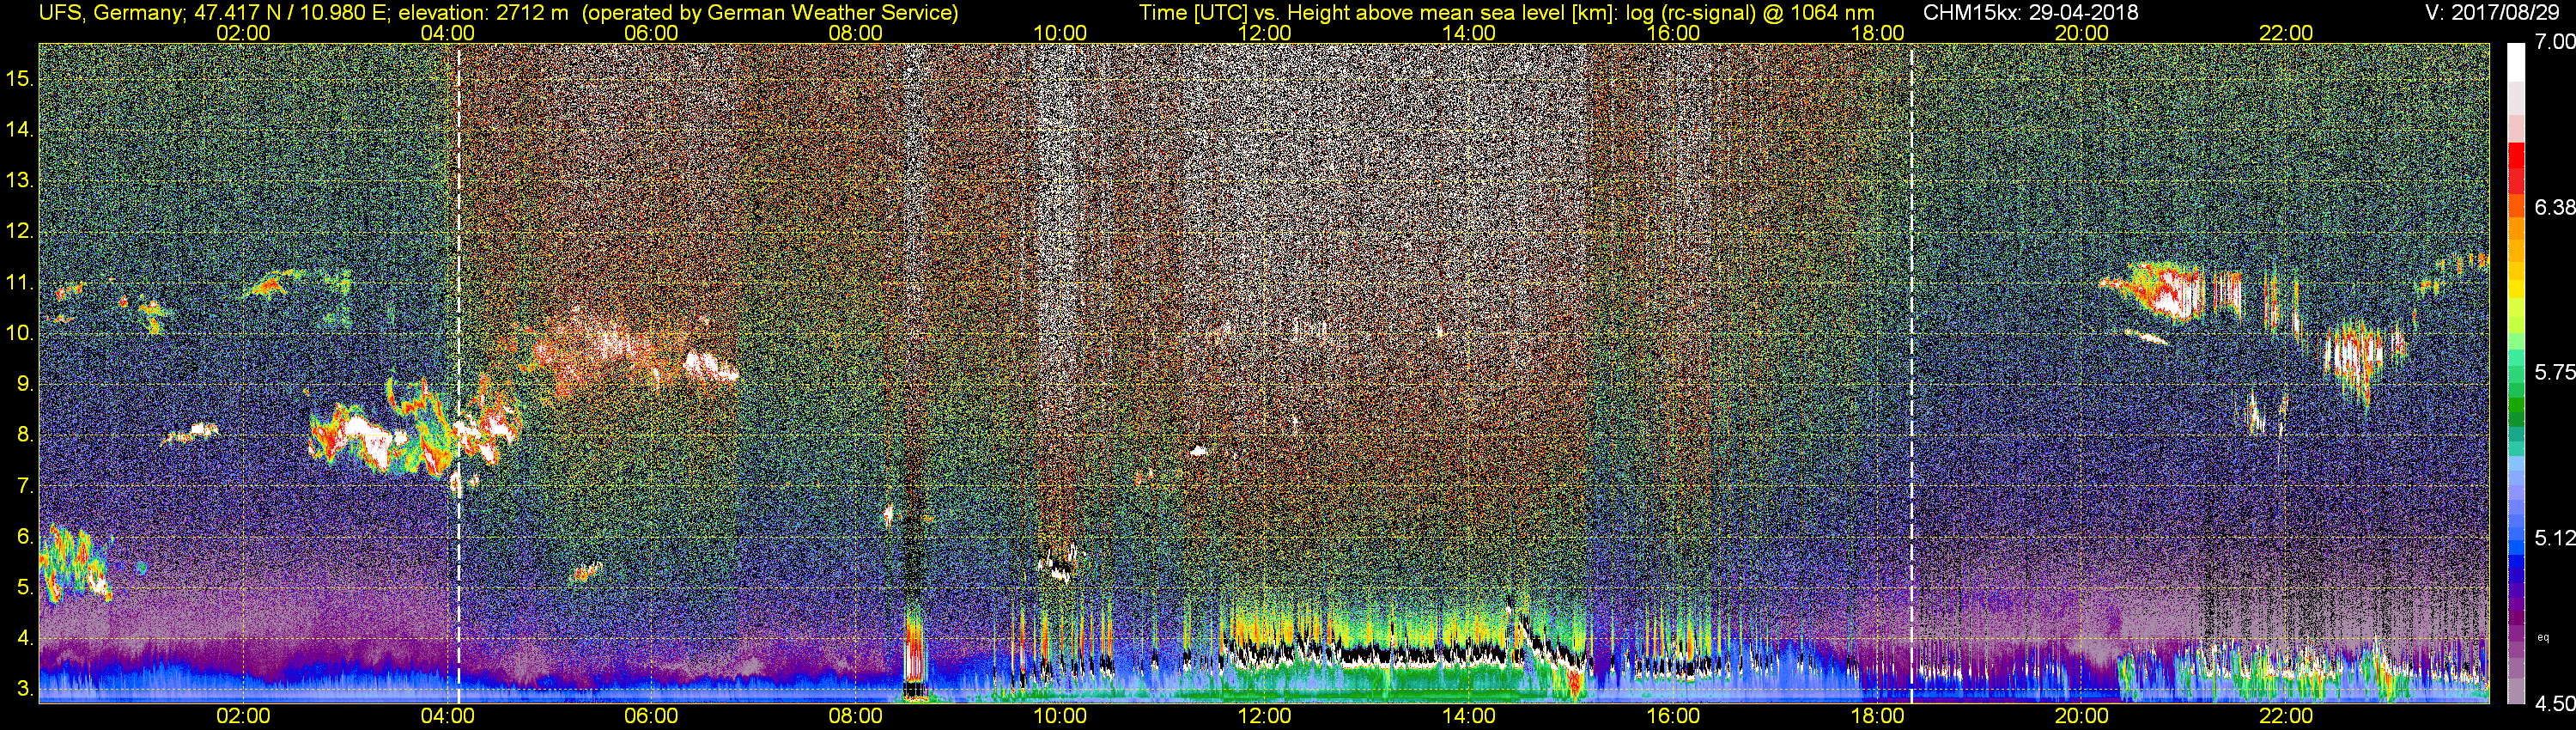Screen dimensions: 2576x730
Task: Click the 4 km height axis label
Action: click(x=25, y=639)
